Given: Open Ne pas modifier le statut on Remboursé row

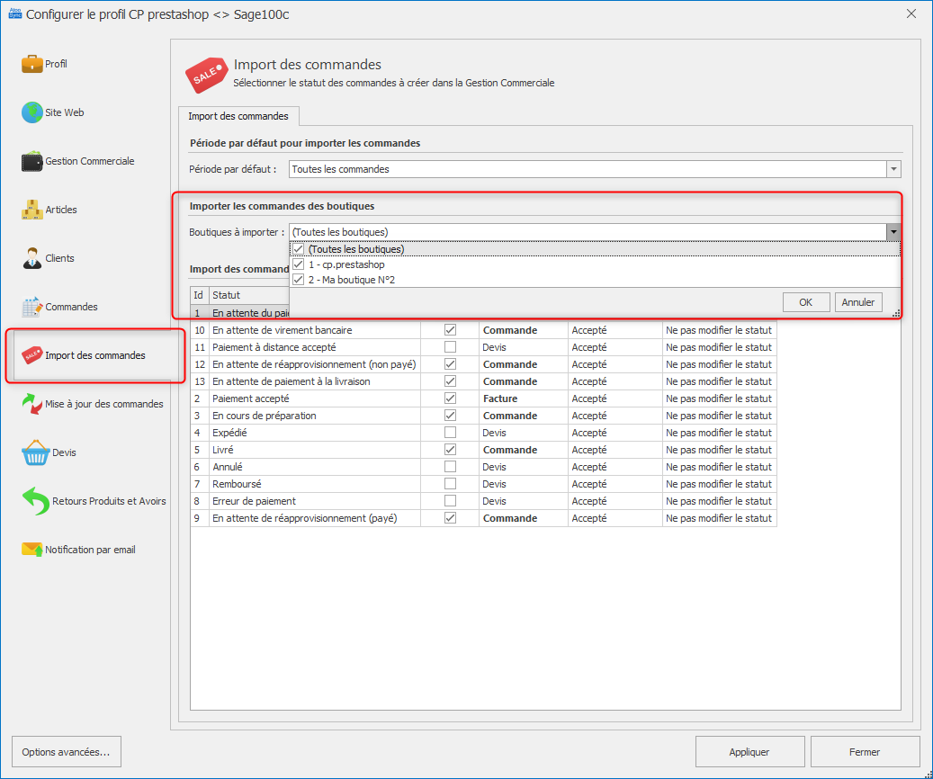Looking at the screenshot, I should click(720, 484).
